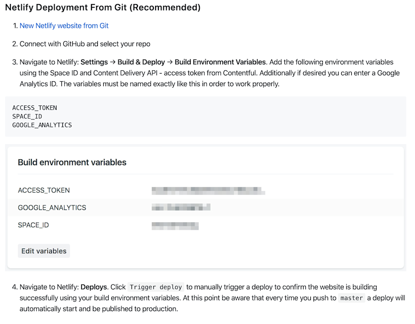Click the blurred SPACE_ID value field

[x=175, y=225]
